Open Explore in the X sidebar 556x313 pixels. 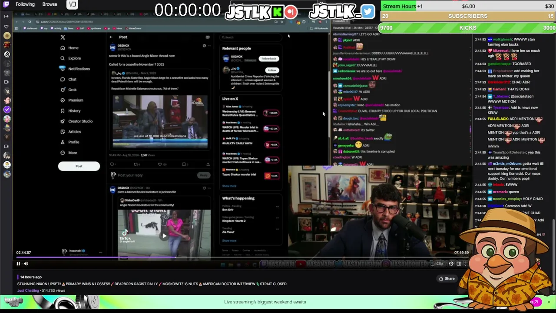point(71,58)
